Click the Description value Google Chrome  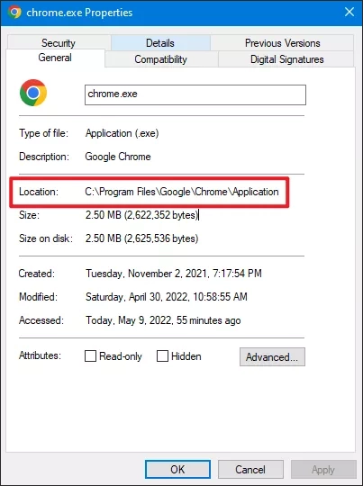point(118,157)
